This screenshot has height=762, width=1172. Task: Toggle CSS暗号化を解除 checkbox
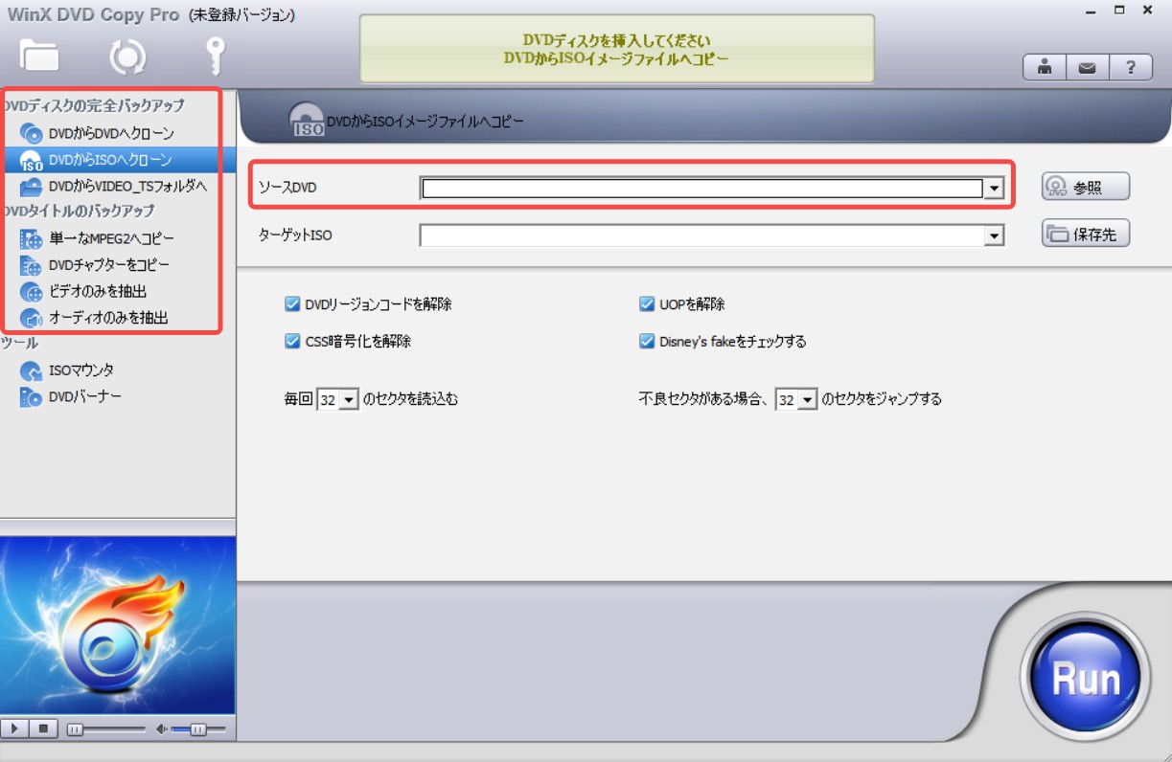tap(293, 341)
